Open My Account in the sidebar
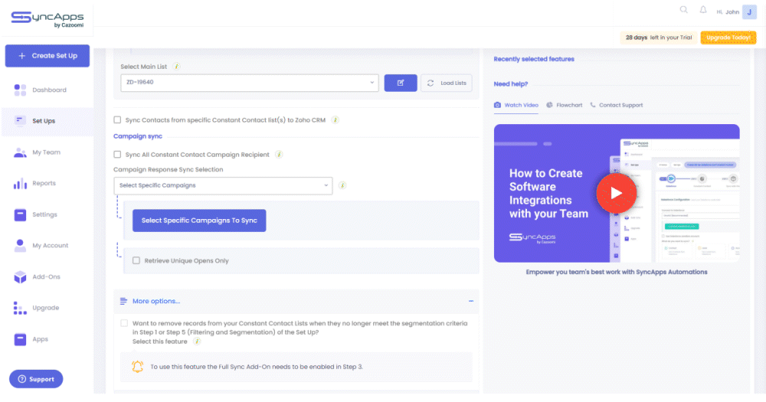Image resolution: width=766 pixels, height=402 pixels. [51, 246]
